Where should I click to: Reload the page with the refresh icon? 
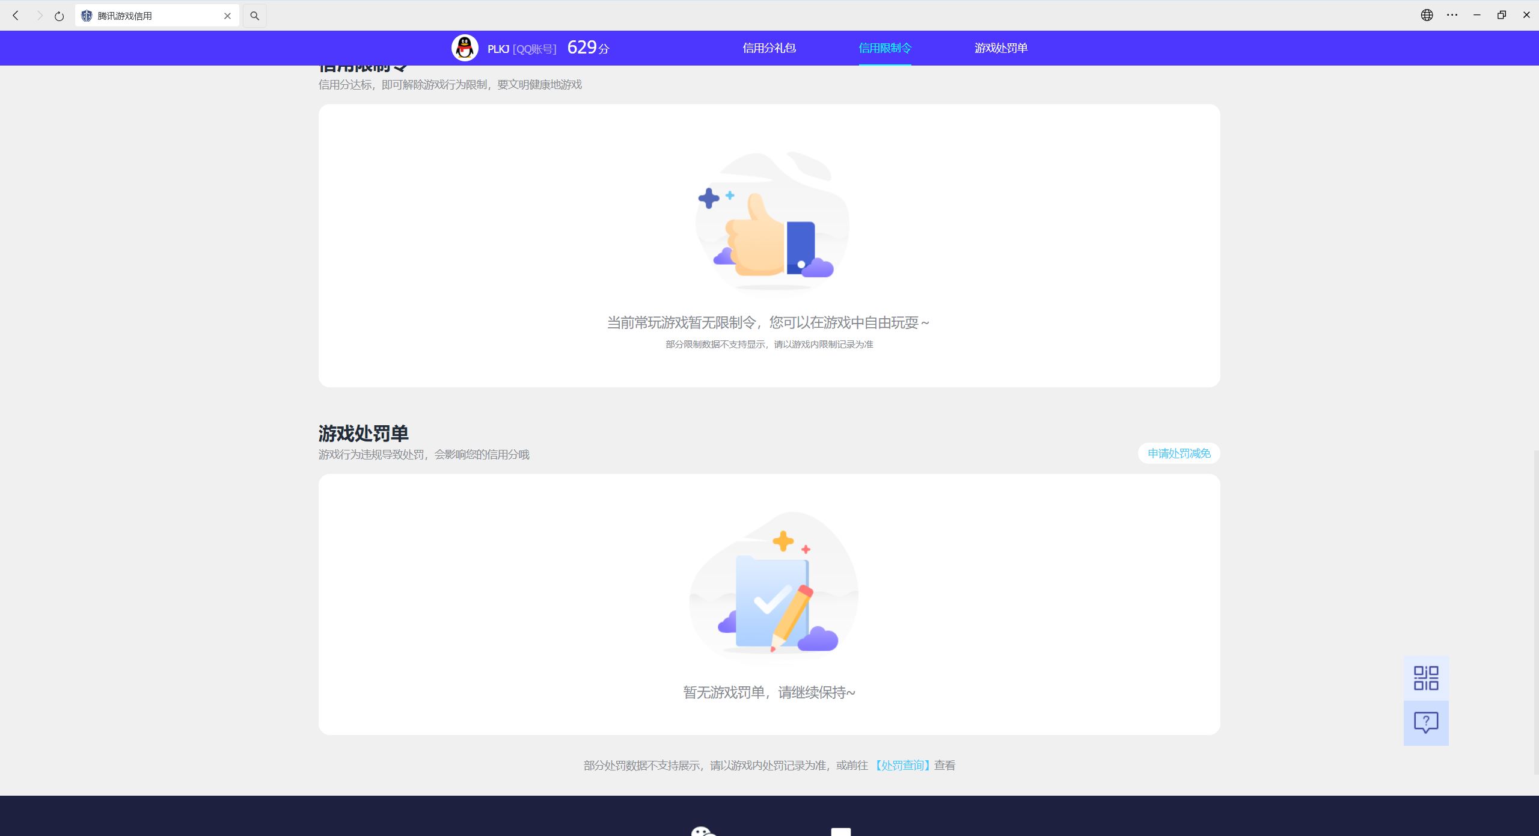click(x=58, y=16)
